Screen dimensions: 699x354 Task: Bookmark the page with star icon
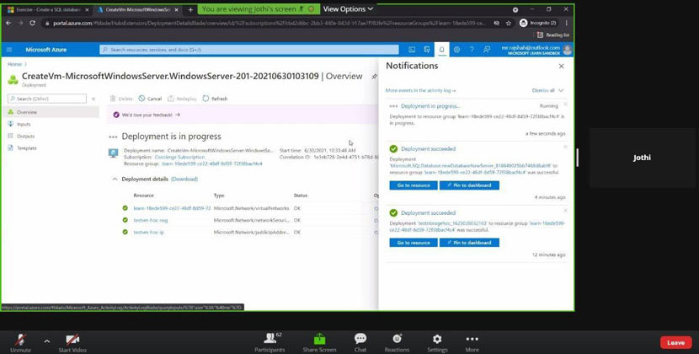point(508,24)
